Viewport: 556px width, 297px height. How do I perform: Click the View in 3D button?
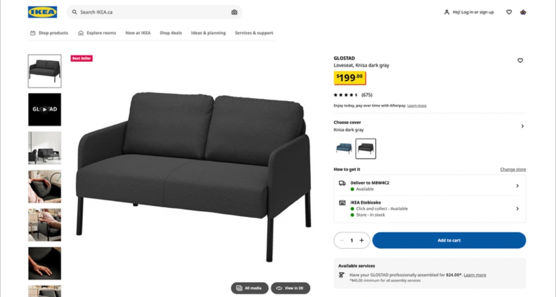click(290, 288)
